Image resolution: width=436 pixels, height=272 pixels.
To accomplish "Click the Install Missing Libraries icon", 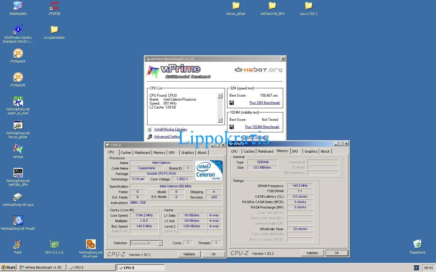I will (x=150, y=129).
